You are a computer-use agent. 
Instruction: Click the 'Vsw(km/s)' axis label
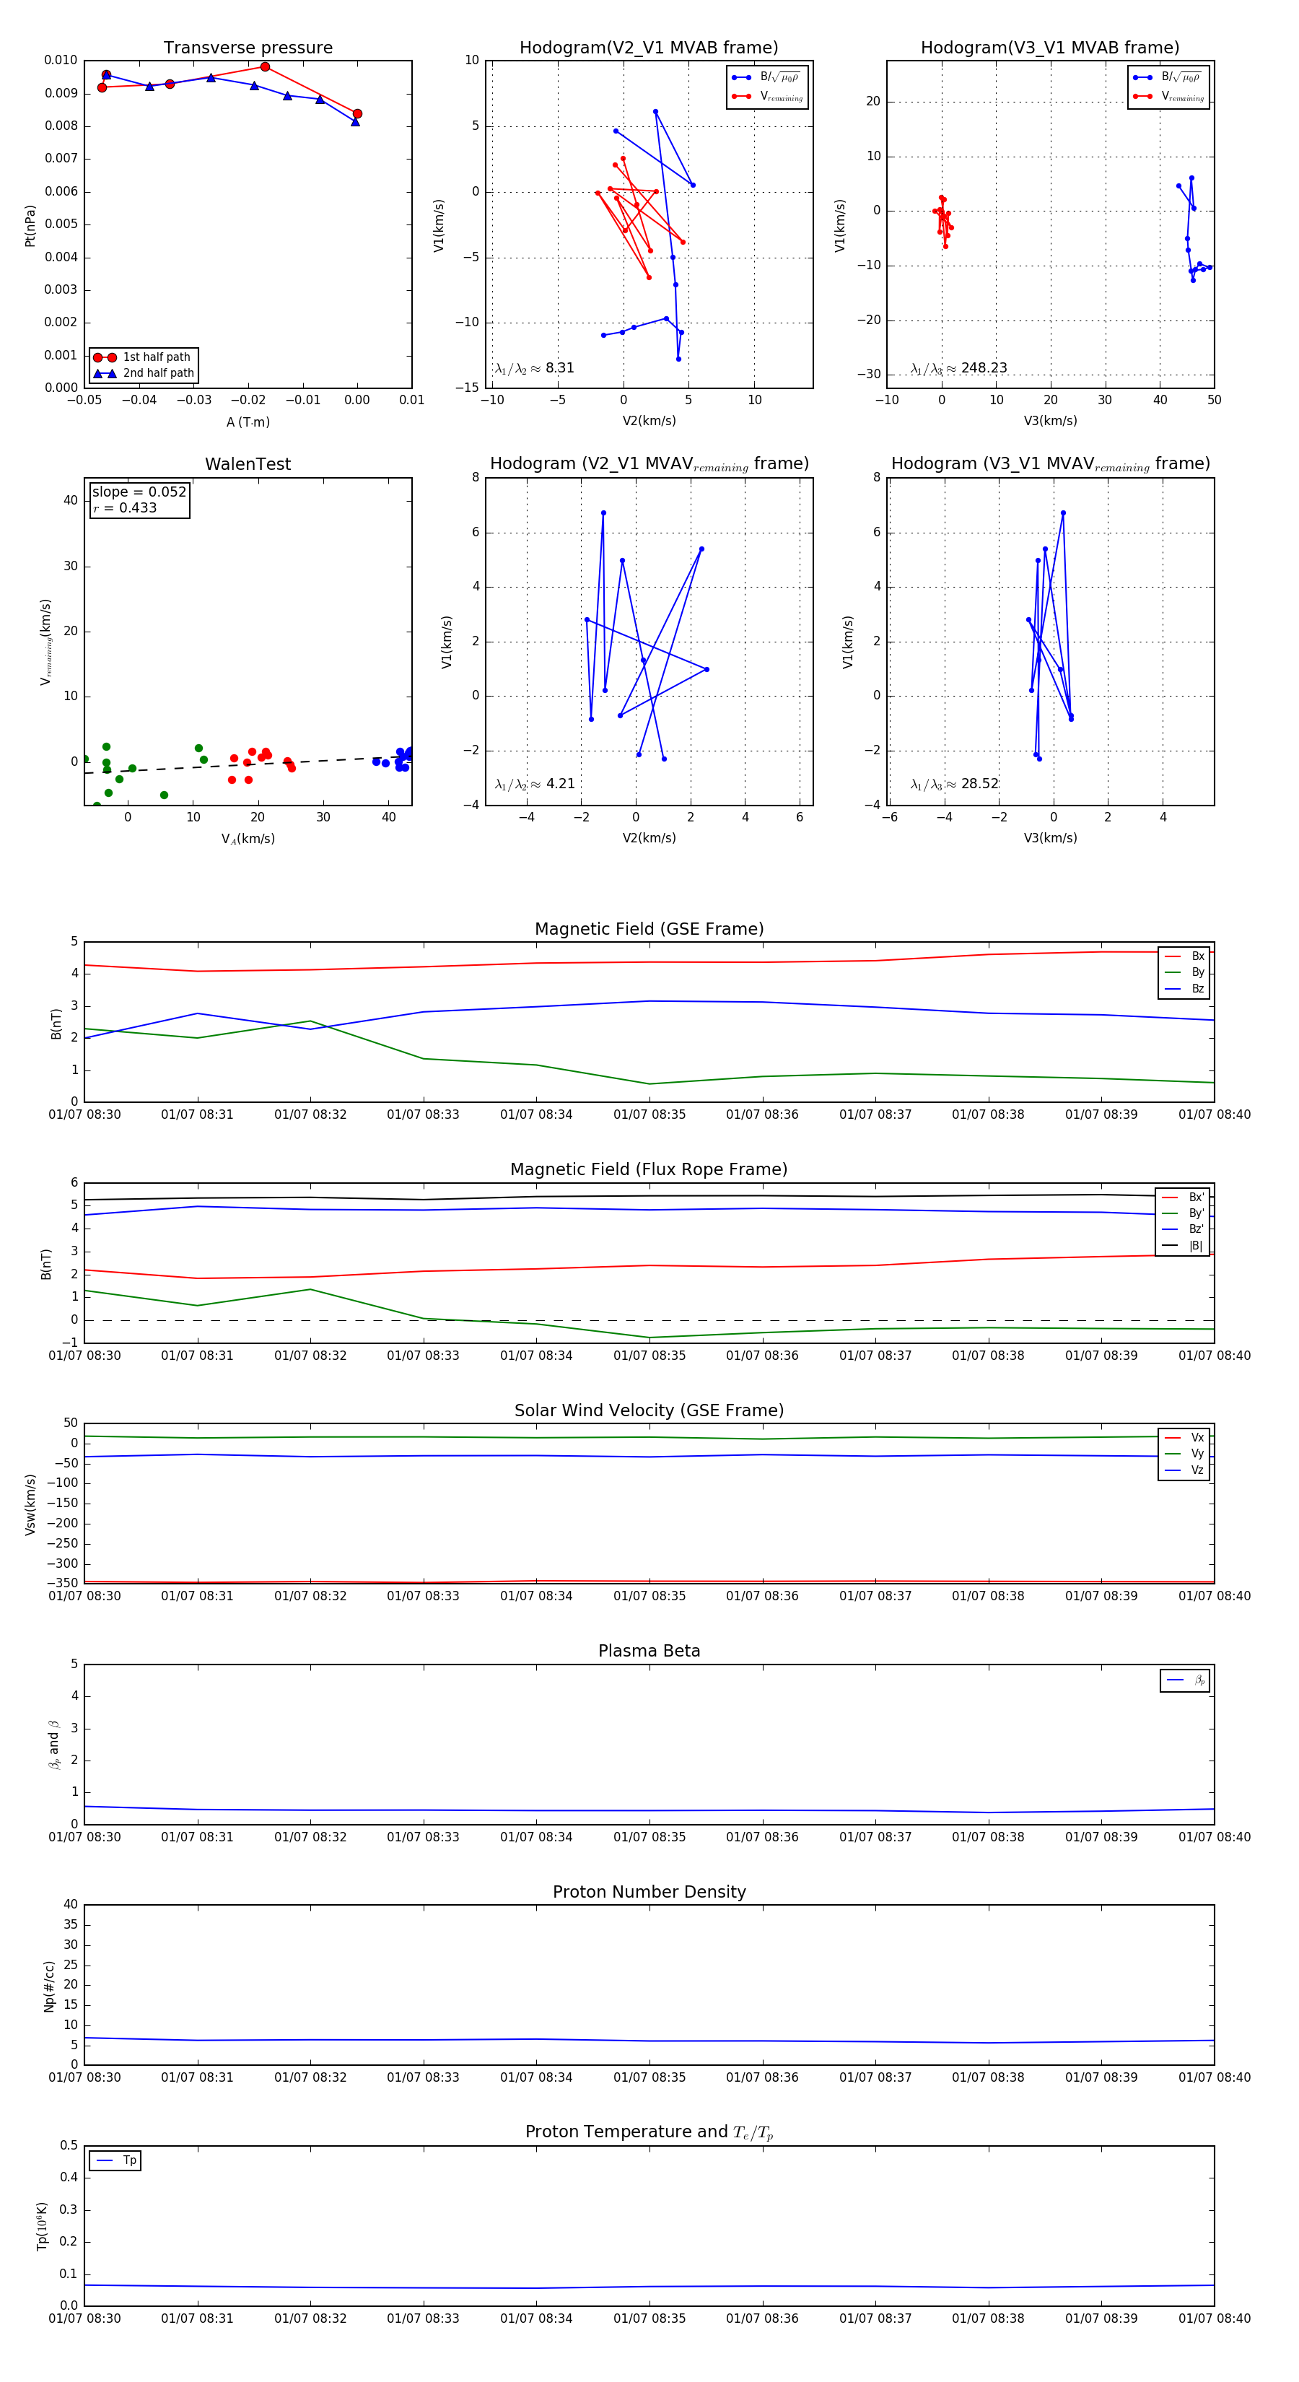point(30,1504)
